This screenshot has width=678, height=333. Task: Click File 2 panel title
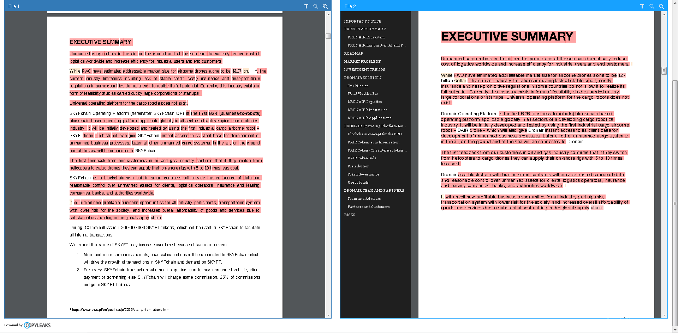click(350, 6)
